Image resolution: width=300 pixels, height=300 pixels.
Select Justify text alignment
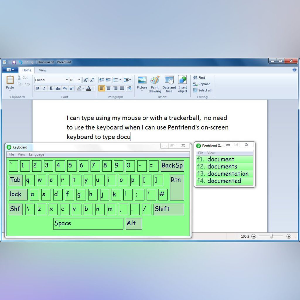tap(122, 88)
